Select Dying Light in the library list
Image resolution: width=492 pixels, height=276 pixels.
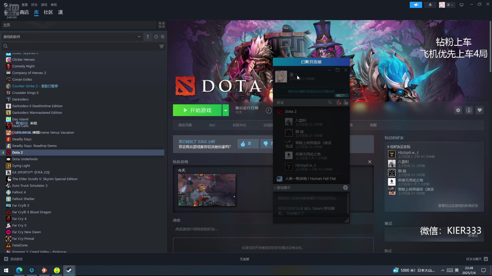(x=21, y=166)
